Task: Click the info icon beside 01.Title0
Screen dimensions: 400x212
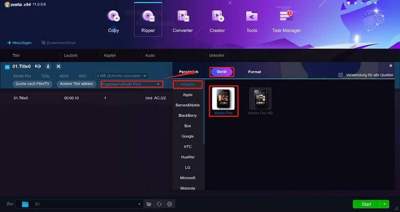Action: [48, 67]
